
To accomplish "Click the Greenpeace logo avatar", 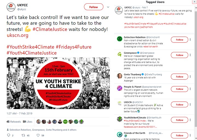I will click(119, 55).
